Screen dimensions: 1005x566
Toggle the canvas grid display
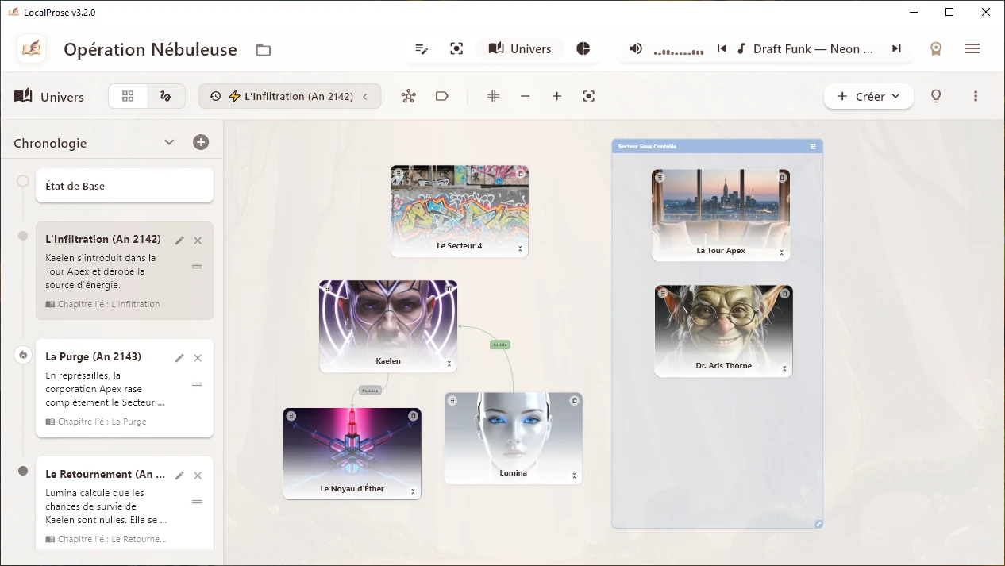(494, 96)
